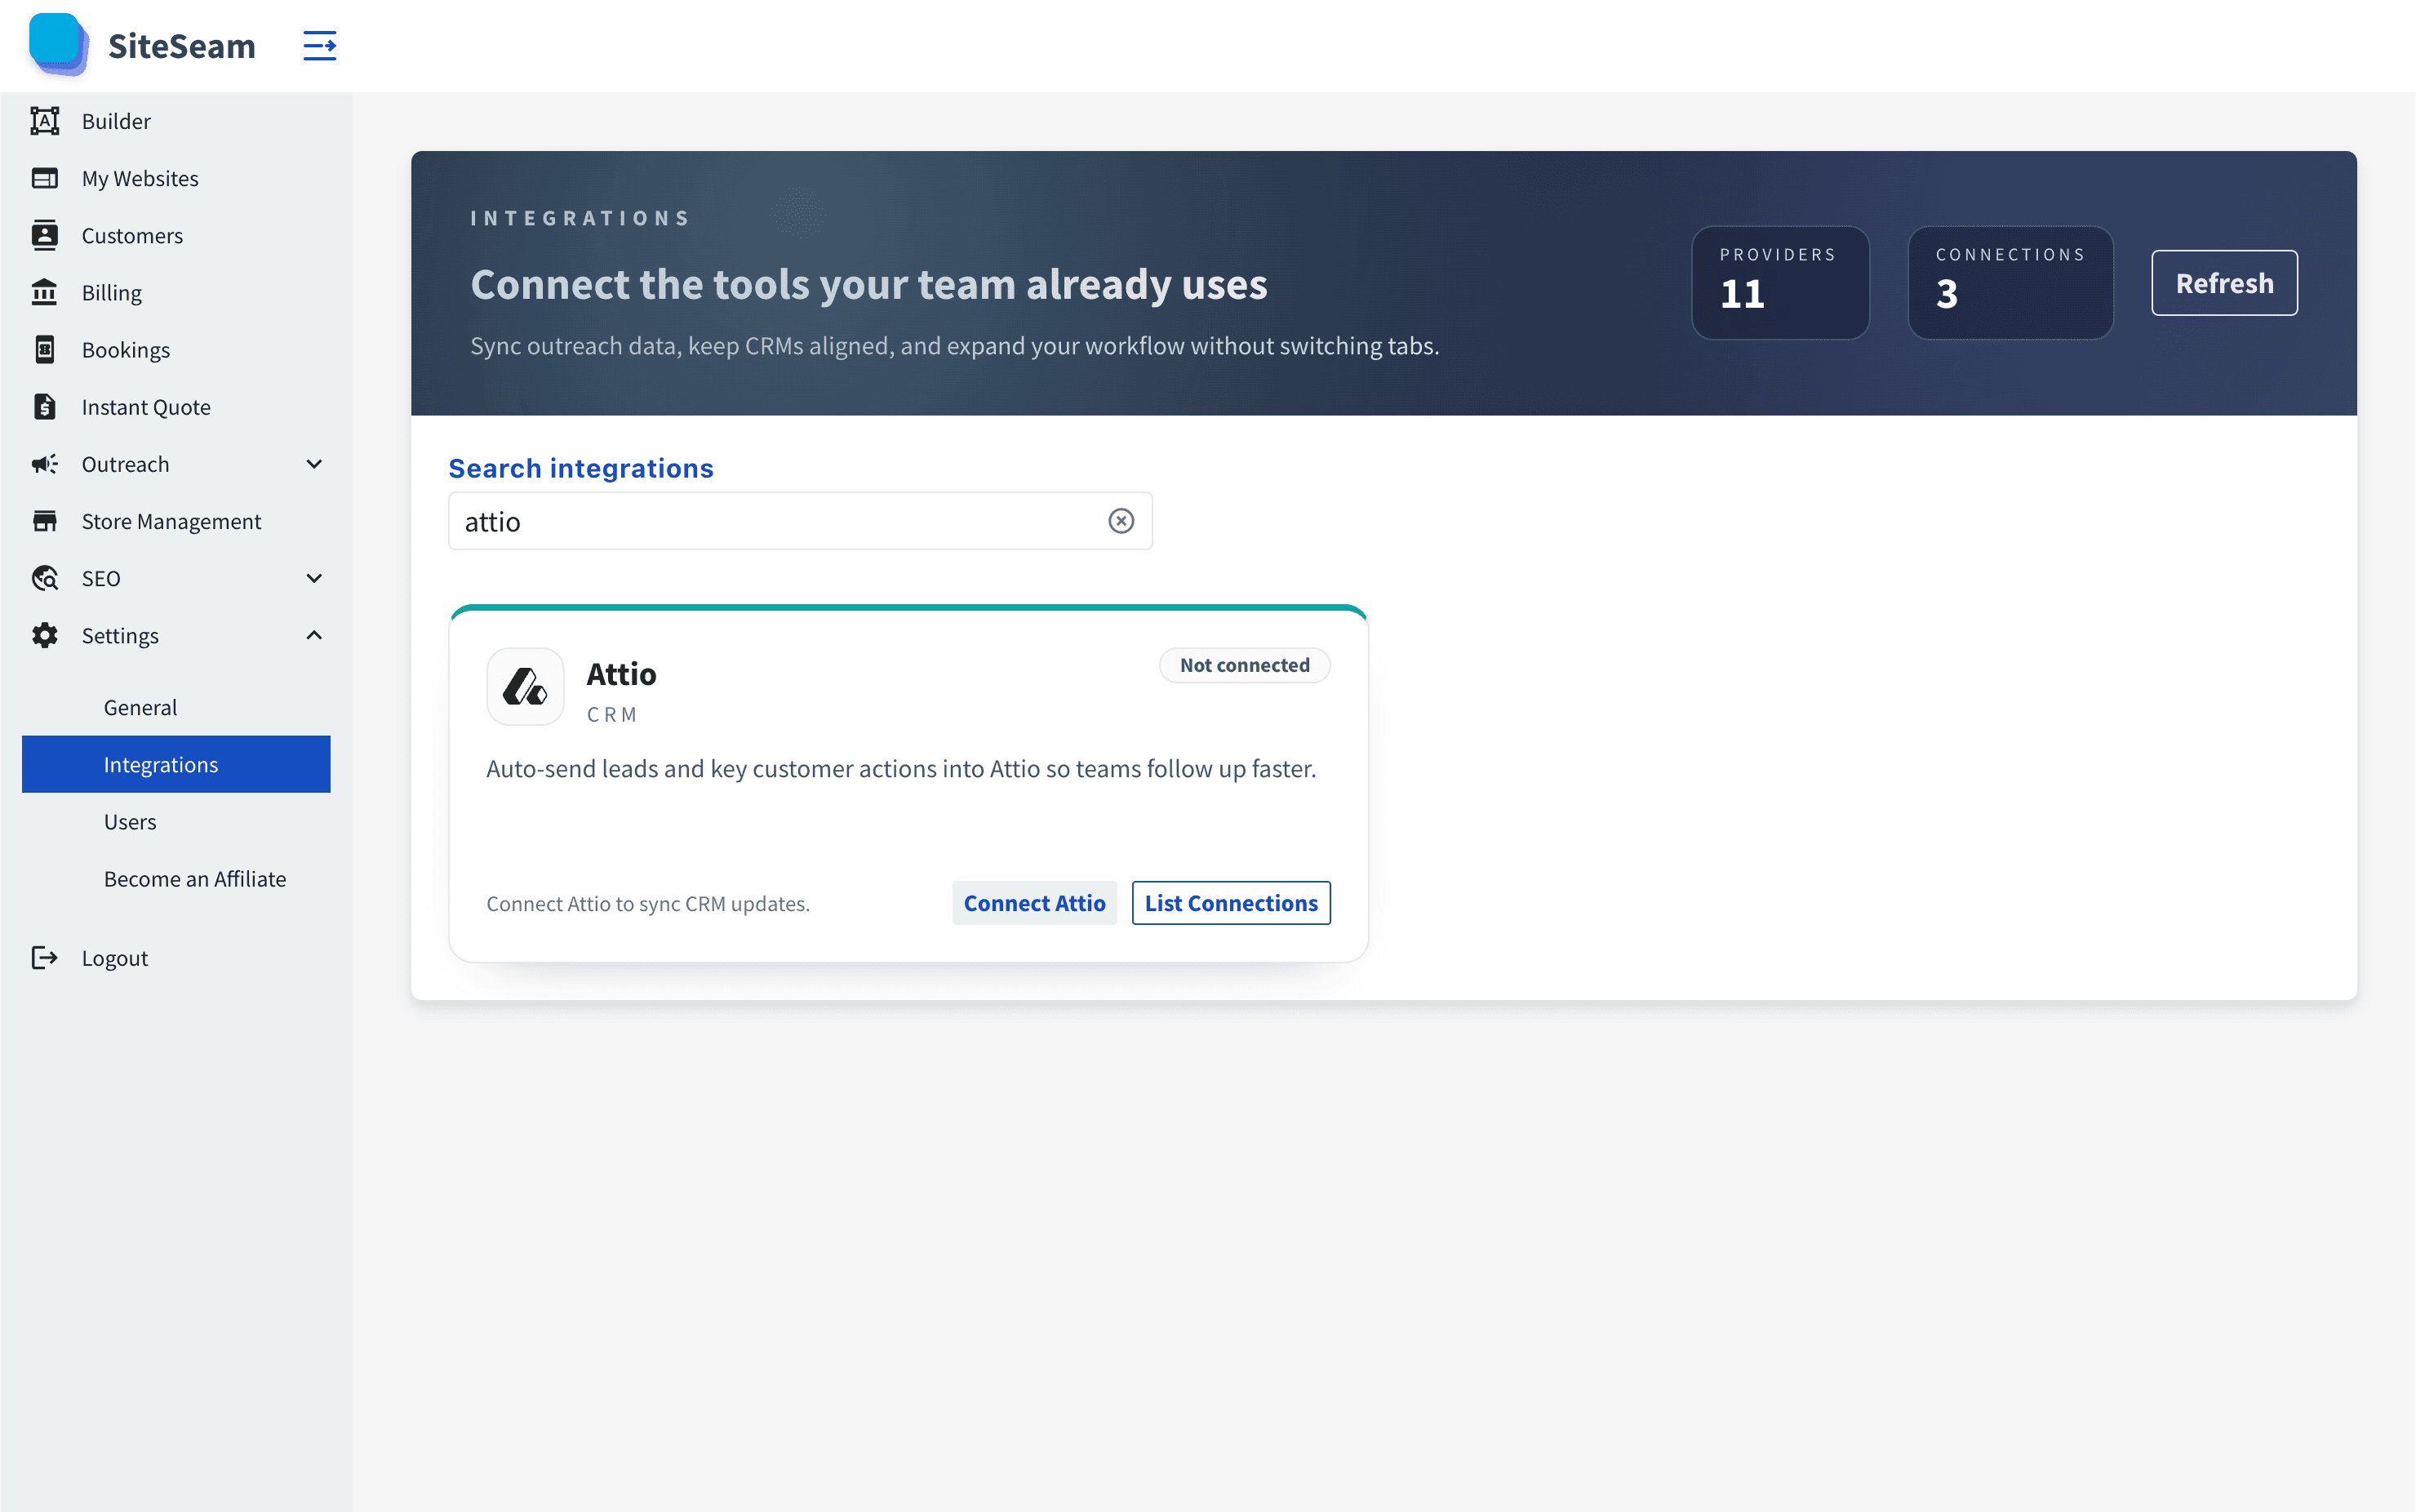Click the Bookings calendar icon
This screenshot has width=2416, height=1512.
[x=45, y=349]
